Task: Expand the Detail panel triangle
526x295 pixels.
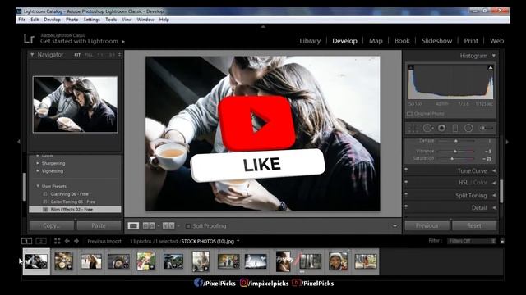Action: pyautogui.click(x=494, y=207)
